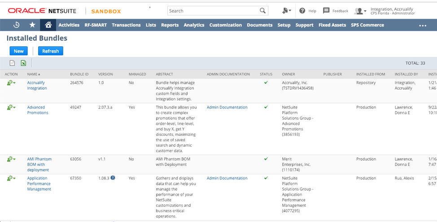Open action menu for Application Performance Management
Image resolution: width=437 pixels, height=222 pixels.
[x=11, y=178]
